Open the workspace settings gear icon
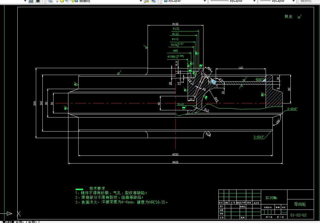Screen dimensions: 320x223 [x=31, y=1]
